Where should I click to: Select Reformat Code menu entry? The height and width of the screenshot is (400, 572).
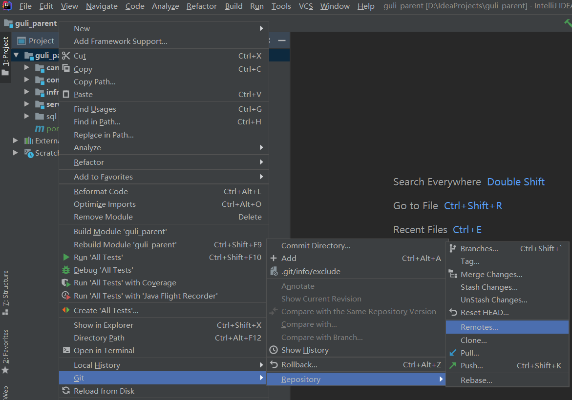point(164,191)
